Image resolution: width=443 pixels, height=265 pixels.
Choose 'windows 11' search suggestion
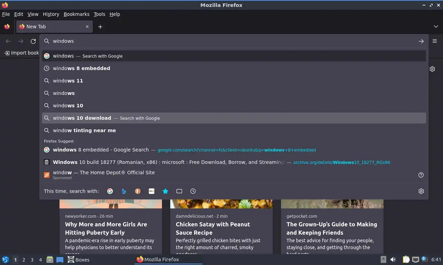click(x=234, y=81)
